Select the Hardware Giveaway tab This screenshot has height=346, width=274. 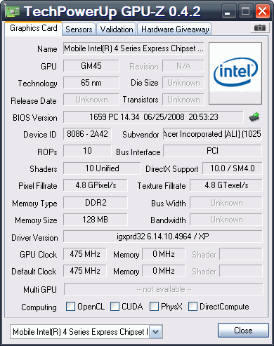coord(175,29)
